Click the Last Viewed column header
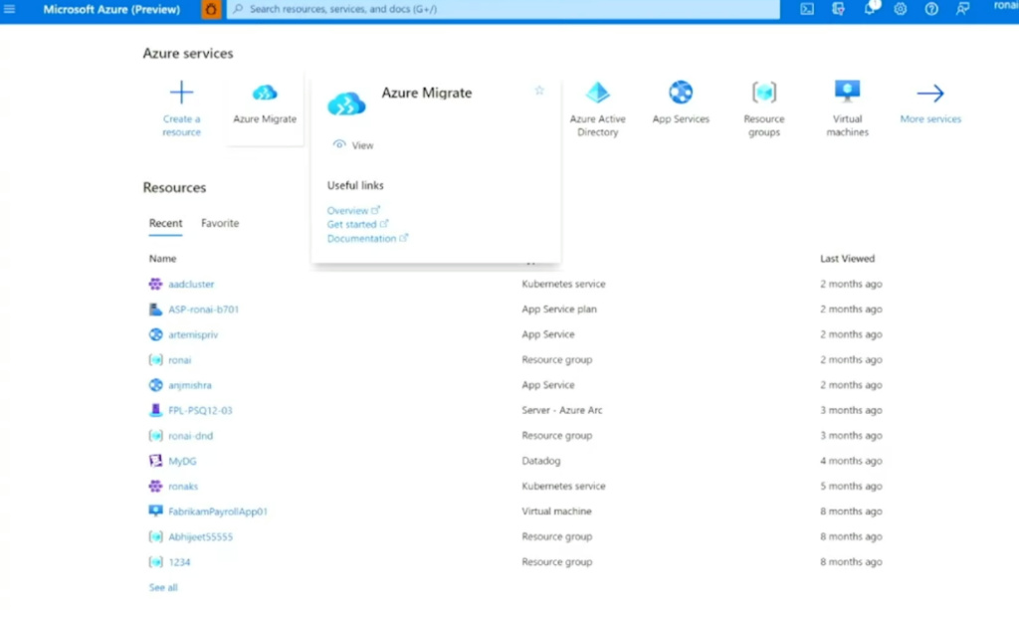Image resolution: width=1019 pixels, height=617 pixels. pos(847,259)
